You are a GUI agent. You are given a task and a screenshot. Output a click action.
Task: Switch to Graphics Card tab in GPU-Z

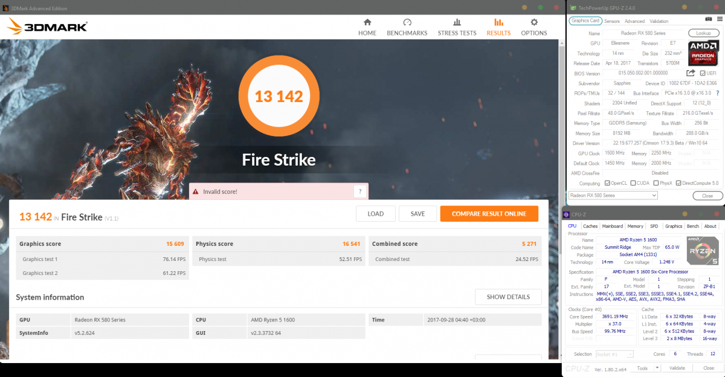pos(585,21)
